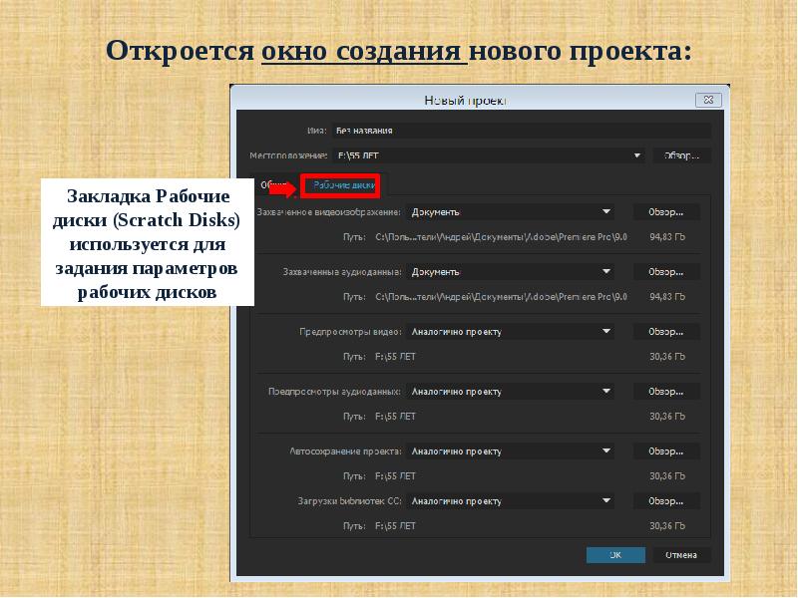Expand the Предпросмотры видео dropdown
798x598 pixels.
click(511, 332)
